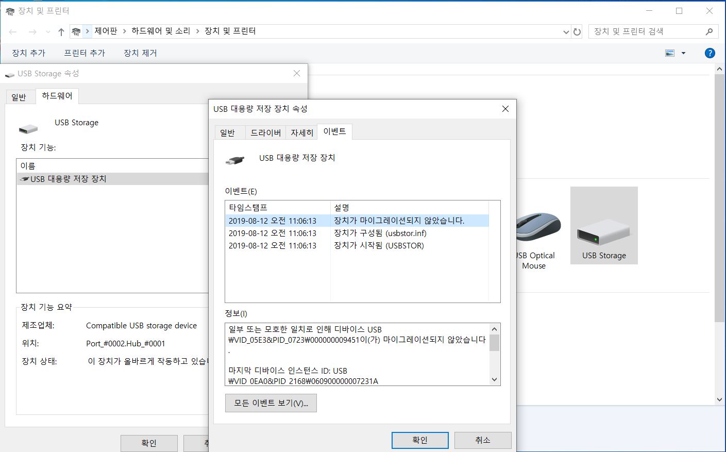
Task: Click 장치 제거 toolbar command
Action: tap(140, 53)
